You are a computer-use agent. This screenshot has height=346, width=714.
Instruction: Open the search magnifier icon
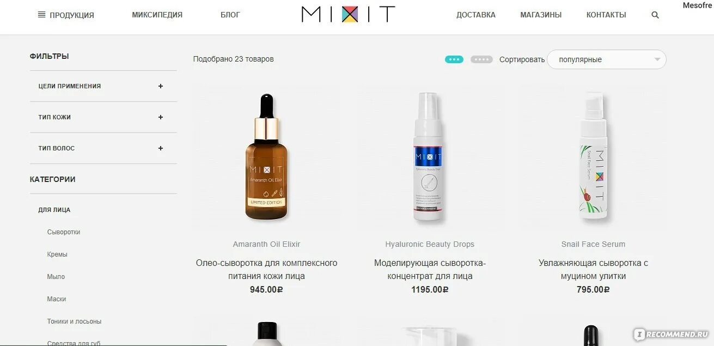655,15
